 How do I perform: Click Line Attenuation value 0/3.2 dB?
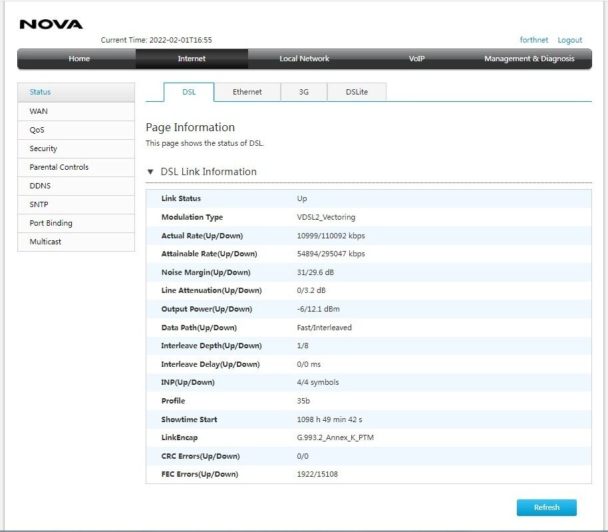pos(311,290)
